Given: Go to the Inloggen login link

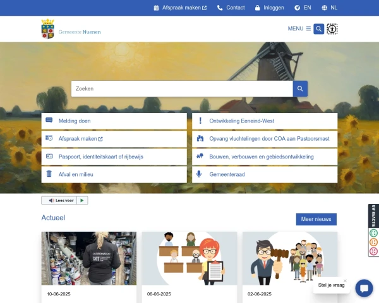Looking at the screenshot, I should (x=274, y=8).
